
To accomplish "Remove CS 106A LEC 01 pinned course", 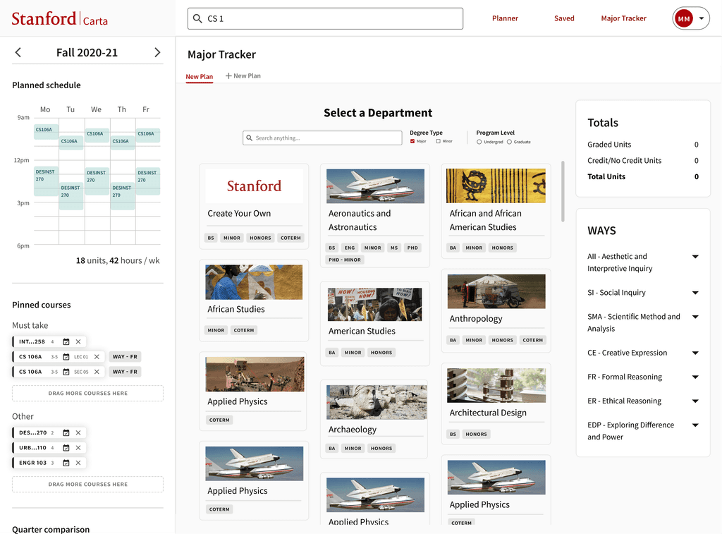I will pos(97,357).
